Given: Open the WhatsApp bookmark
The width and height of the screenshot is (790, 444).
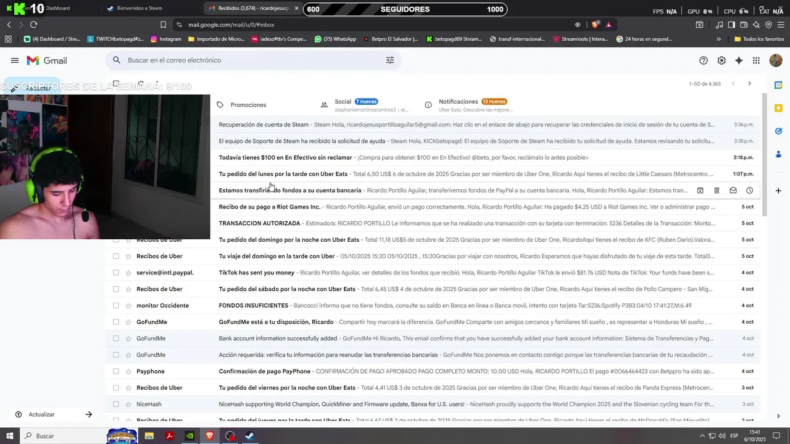Looking at the screenshot, I should pos(335,39).
